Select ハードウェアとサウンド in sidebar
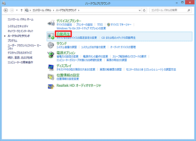The height and width of the screenshot is (141, 196). click(x=19, y=36)
